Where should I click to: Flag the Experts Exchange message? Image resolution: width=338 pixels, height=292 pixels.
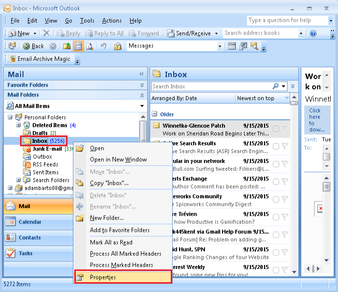285,181
